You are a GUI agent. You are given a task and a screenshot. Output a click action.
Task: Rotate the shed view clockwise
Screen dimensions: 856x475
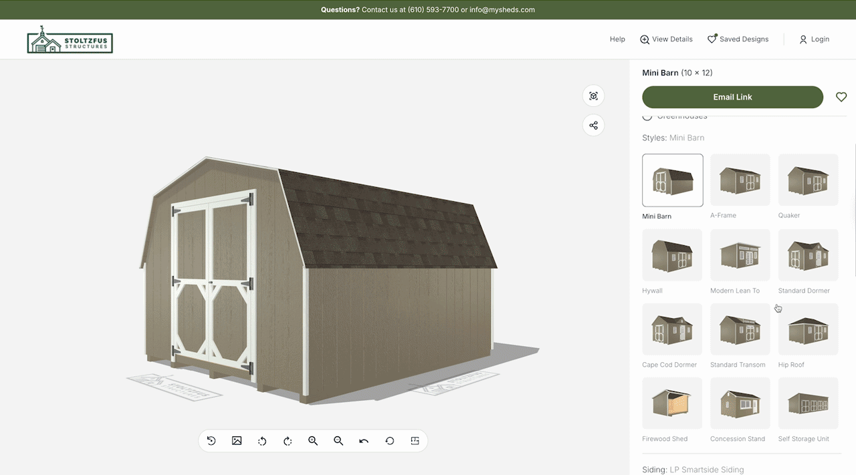[x=288, y=441]
